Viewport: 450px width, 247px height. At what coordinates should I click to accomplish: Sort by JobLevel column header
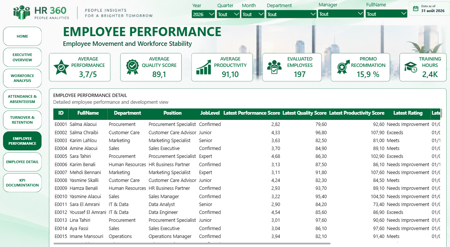[x=210, y=113]
